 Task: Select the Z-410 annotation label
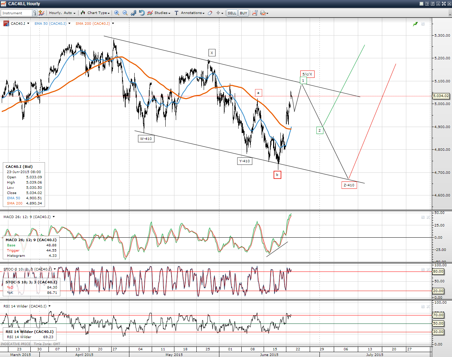(x=349, y=185)
